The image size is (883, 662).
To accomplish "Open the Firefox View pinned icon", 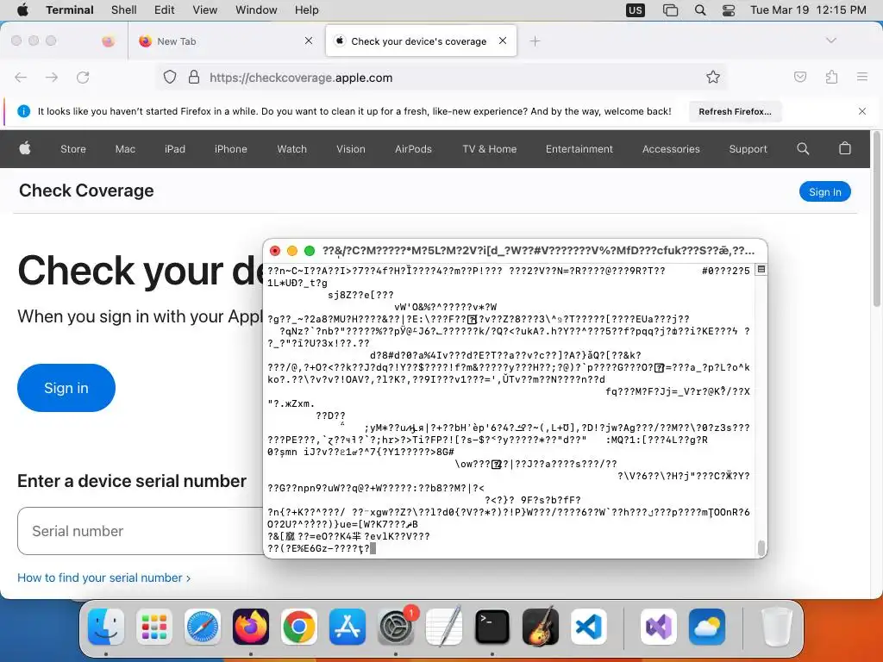I will [108, 41].
